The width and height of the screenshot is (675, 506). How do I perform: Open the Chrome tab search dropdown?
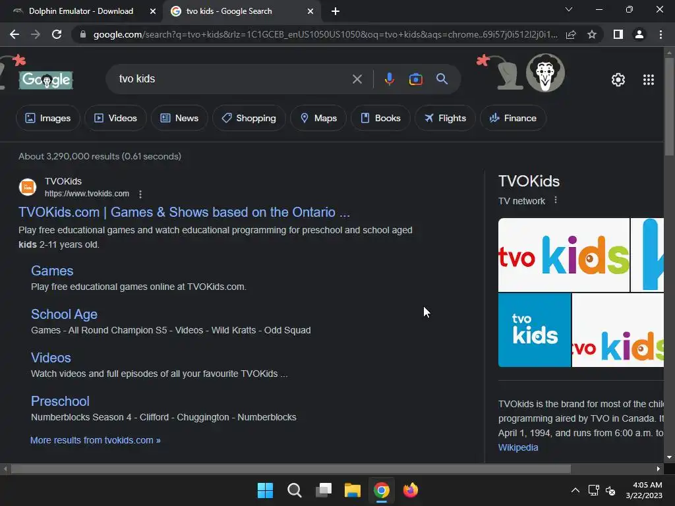pyautogui.click(x=569, y=9)
